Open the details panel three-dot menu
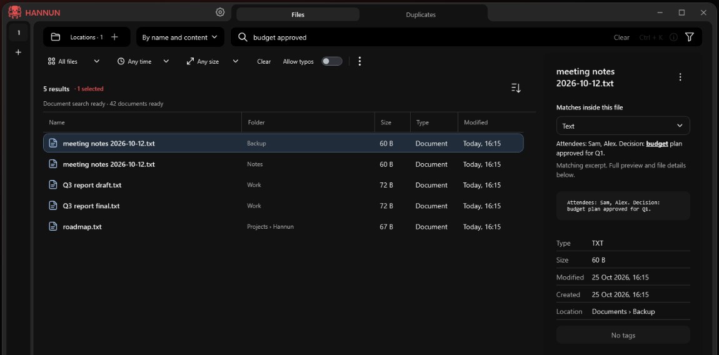The image size is (719, 355). 680,77
